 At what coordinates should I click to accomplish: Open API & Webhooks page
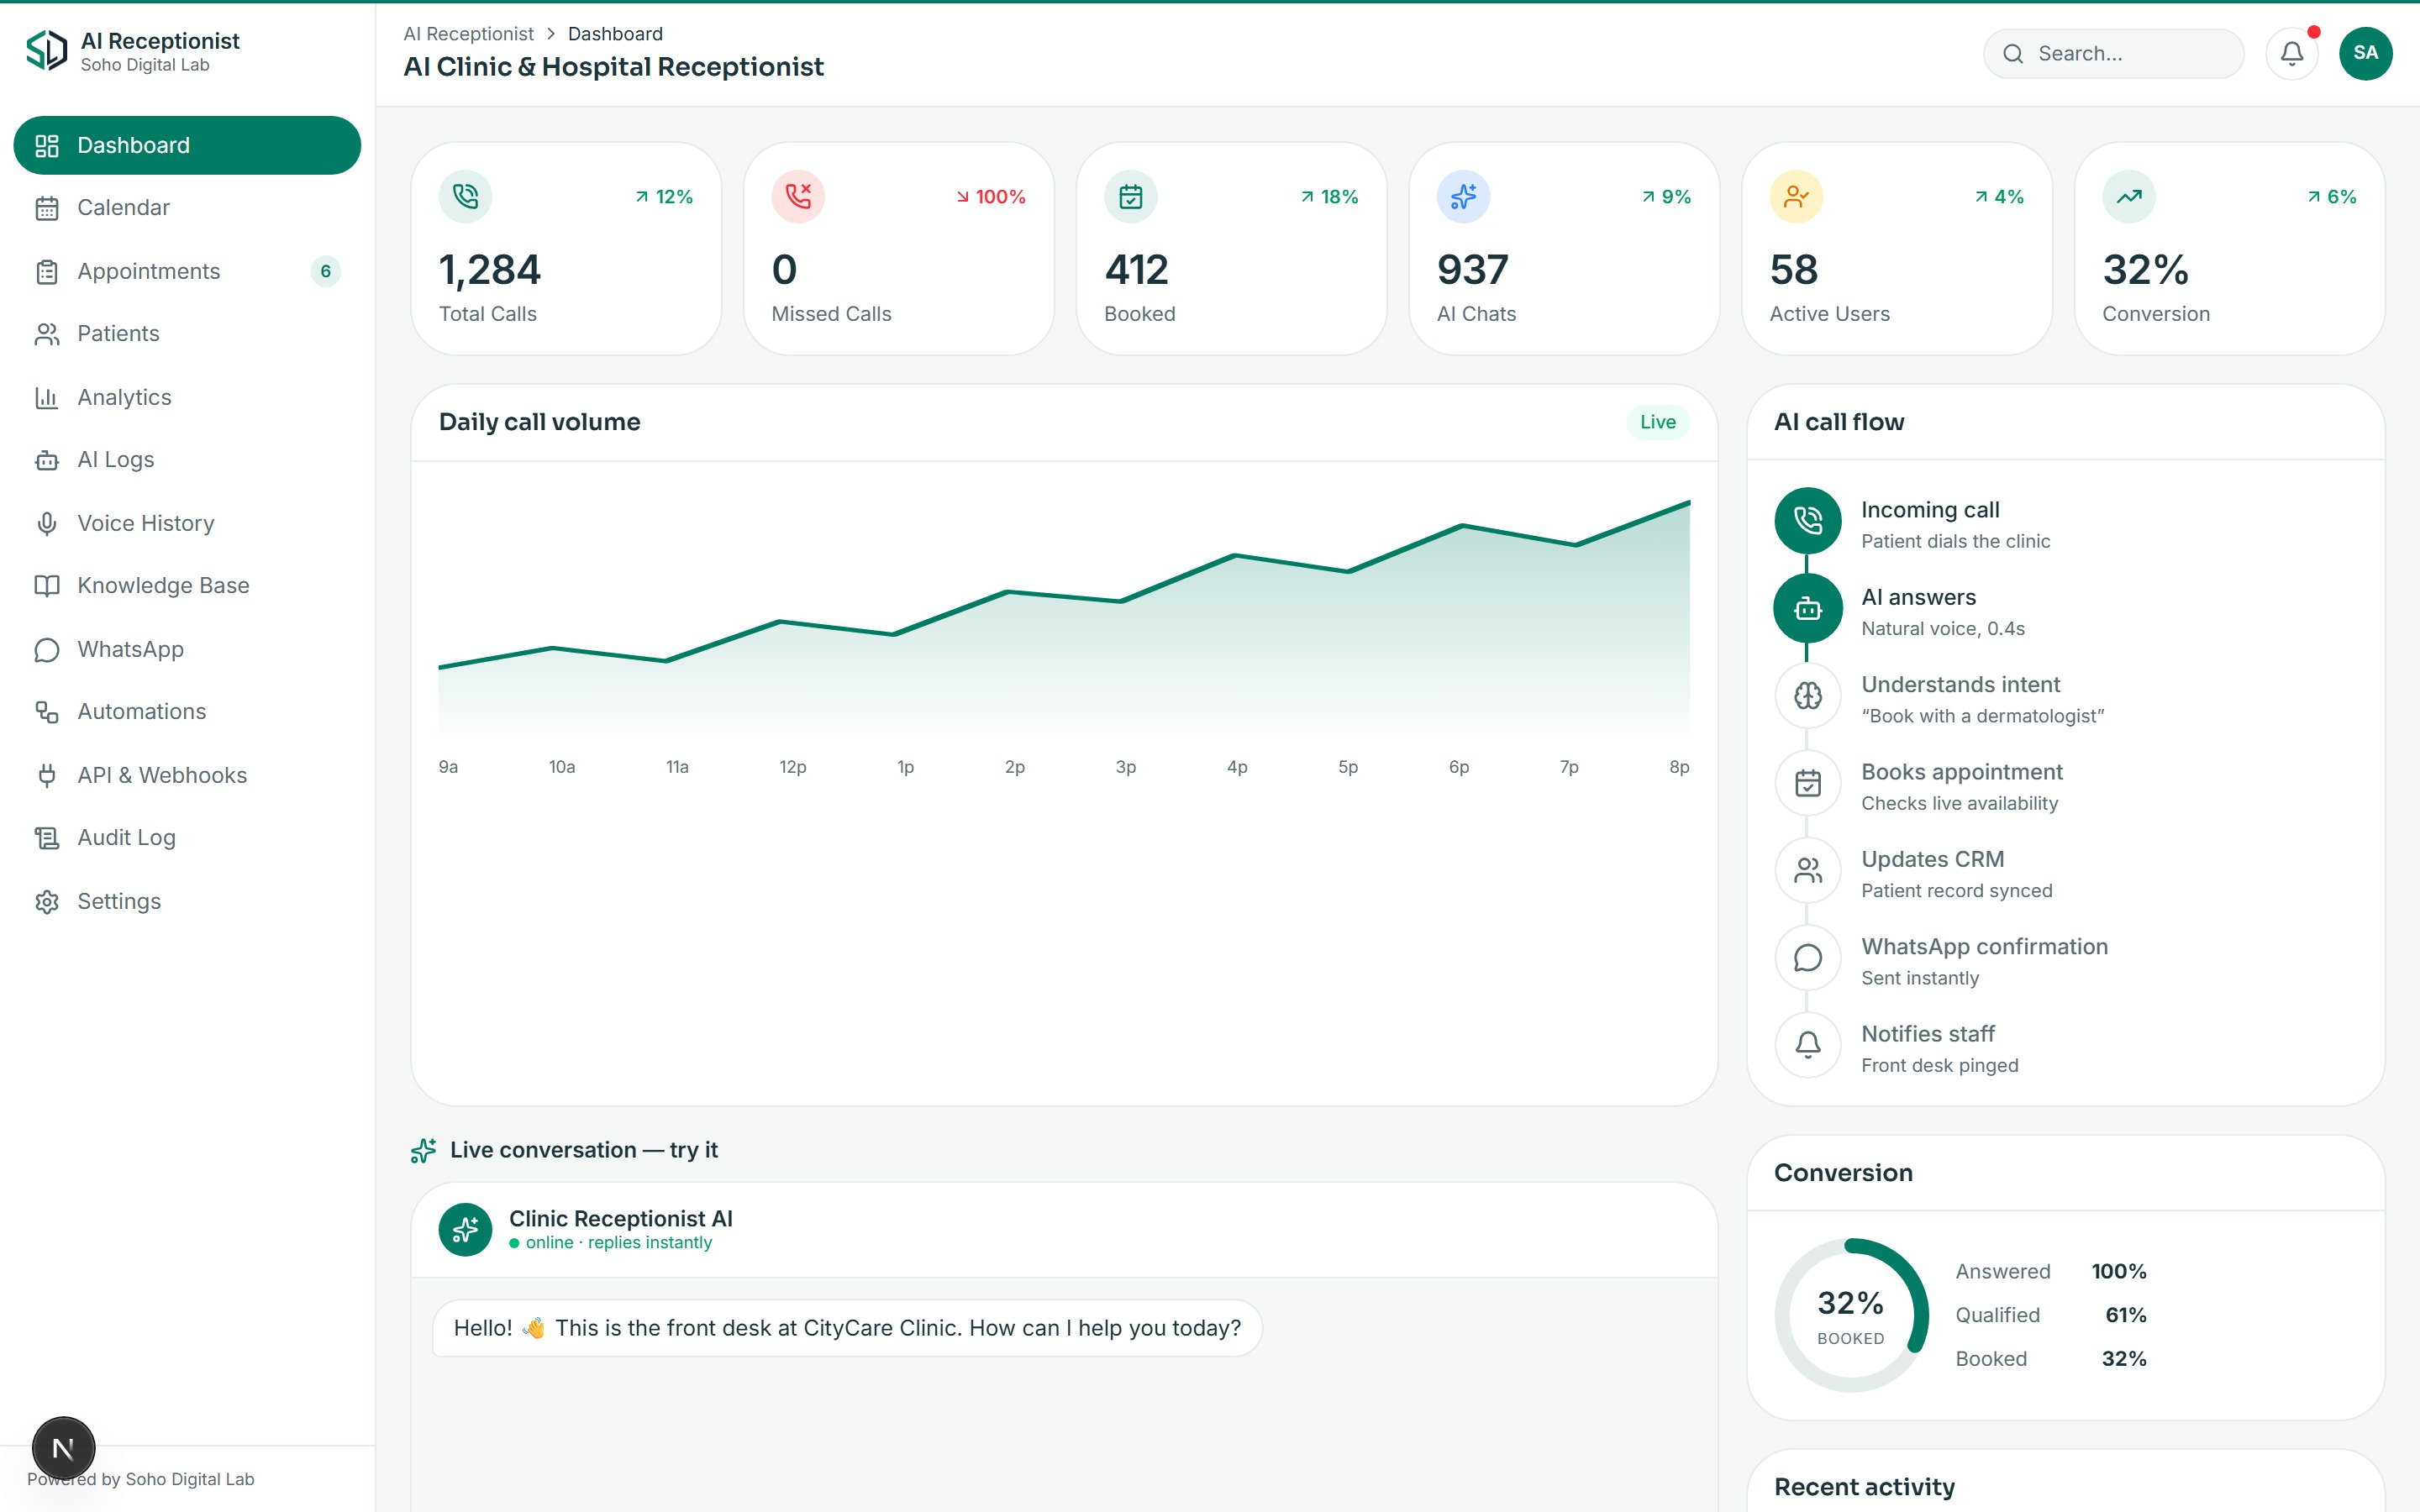click(187, 775)
